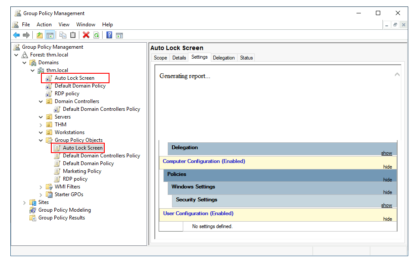Click the red X Delete icon
The width and height of the screenshot is (416, 260).
[86, 35]
